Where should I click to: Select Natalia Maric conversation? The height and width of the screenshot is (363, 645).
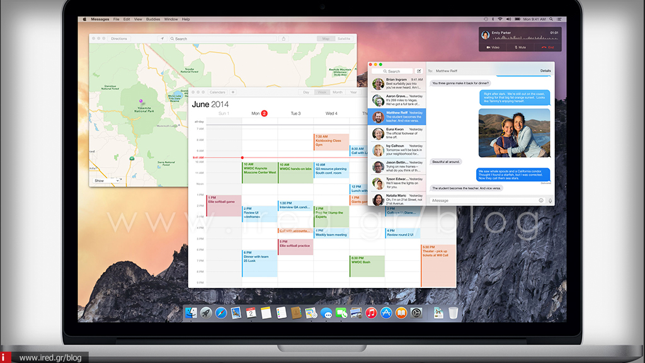coord(397,200)
